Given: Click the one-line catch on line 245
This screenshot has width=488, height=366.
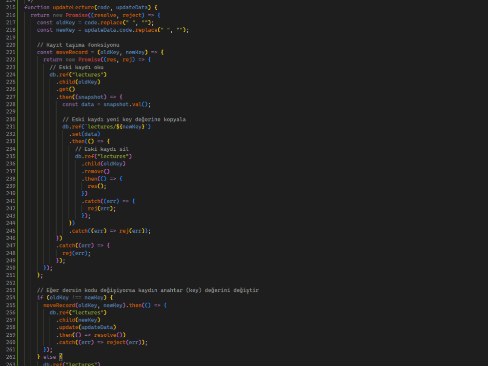Looking at the screenshot, I should (x=109, y=231).
